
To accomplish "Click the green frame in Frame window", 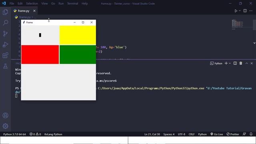I will click(x=78, y=54).
